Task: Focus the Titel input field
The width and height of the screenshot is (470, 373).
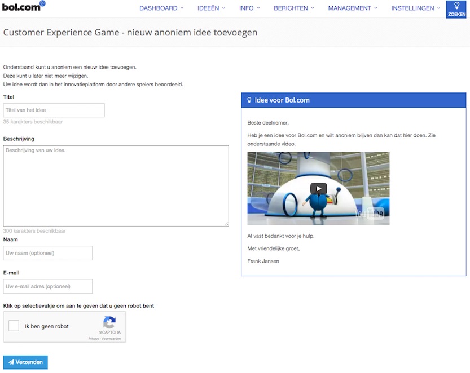Action: point(54,110)
